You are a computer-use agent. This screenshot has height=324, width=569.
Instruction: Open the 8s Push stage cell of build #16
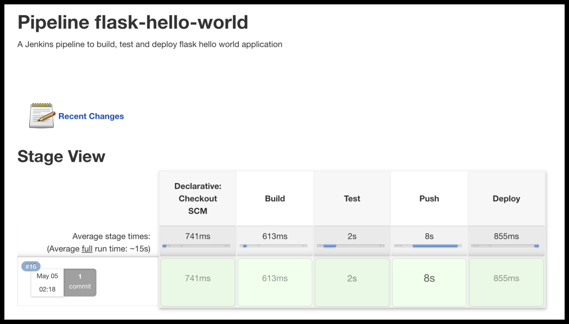click(429, 282)
